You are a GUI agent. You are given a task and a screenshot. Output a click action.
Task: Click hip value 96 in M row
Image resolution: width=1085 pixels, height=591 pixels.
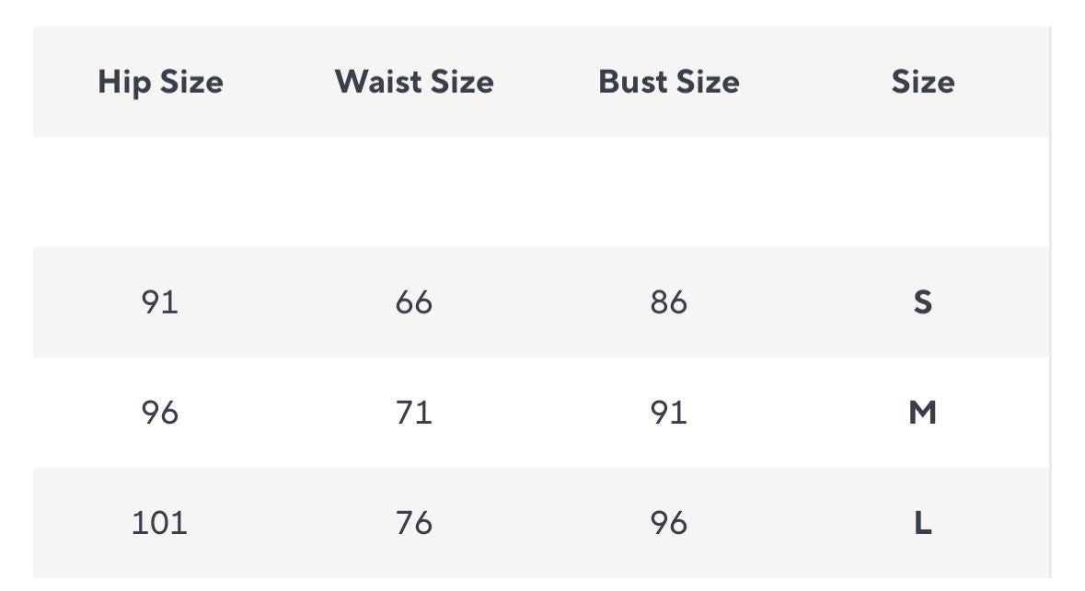pyautogui.click(x=160, y=413)
